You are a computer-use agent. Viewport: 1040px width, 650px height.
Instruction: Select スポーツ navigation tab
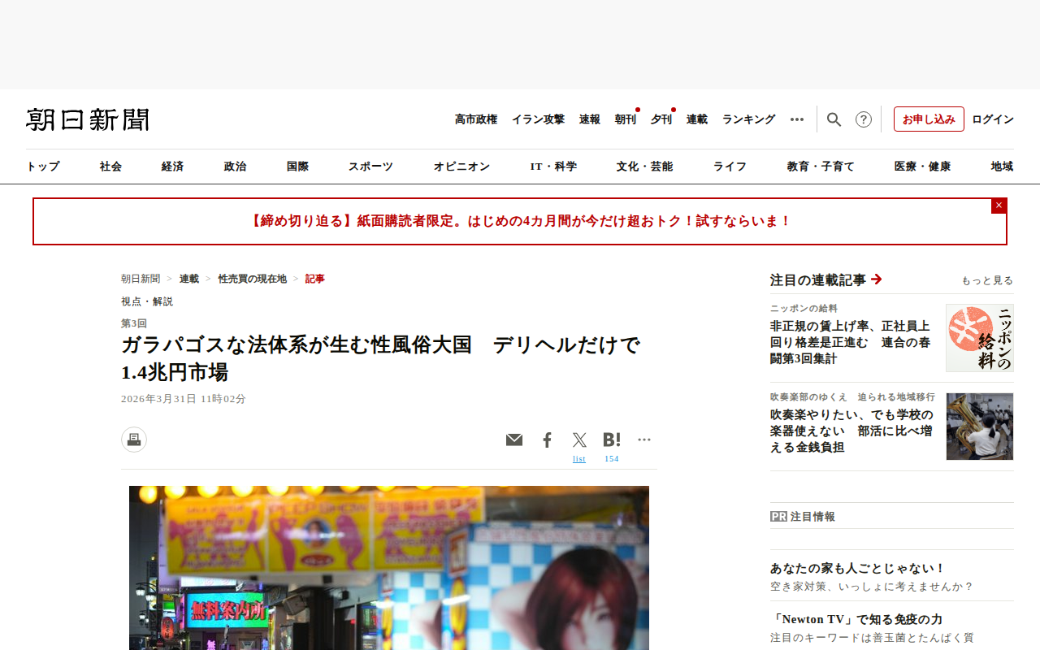click(370, 167)
